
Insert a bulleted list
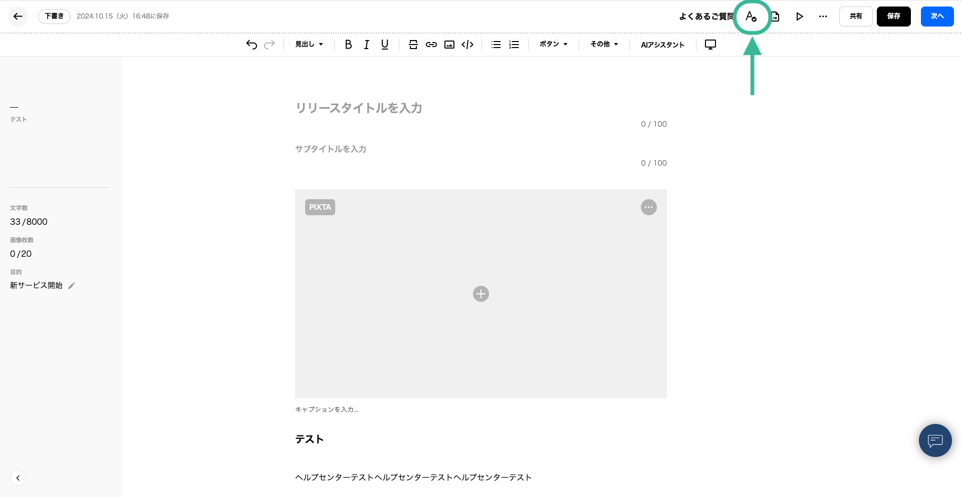click(x=496, y=45)
